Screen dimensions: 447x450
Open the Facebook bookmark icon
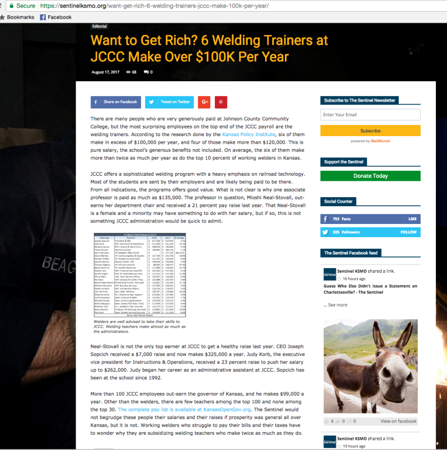(43, 17)
